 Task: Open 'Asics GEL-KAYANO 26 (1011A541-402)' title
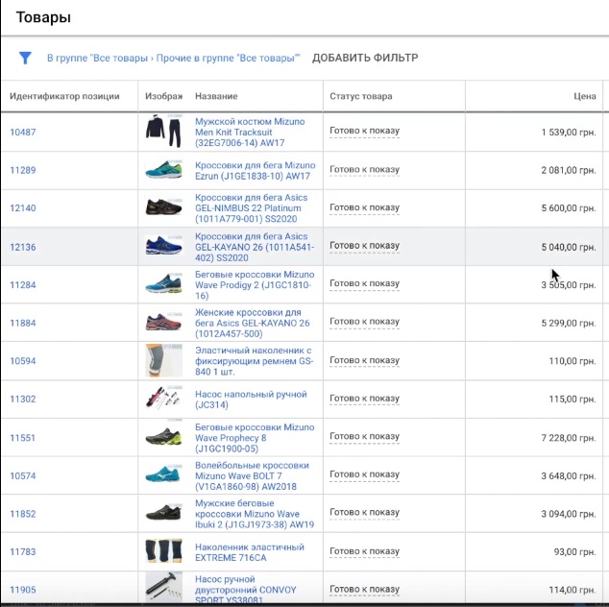click(x=255, y=247)
